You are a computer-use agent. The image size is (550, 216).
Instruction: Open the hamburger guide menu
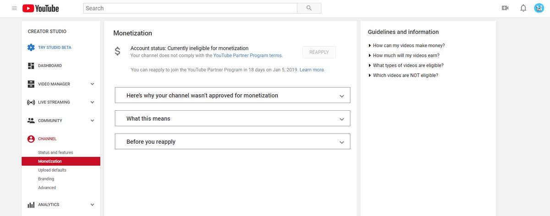pos(14,8)
